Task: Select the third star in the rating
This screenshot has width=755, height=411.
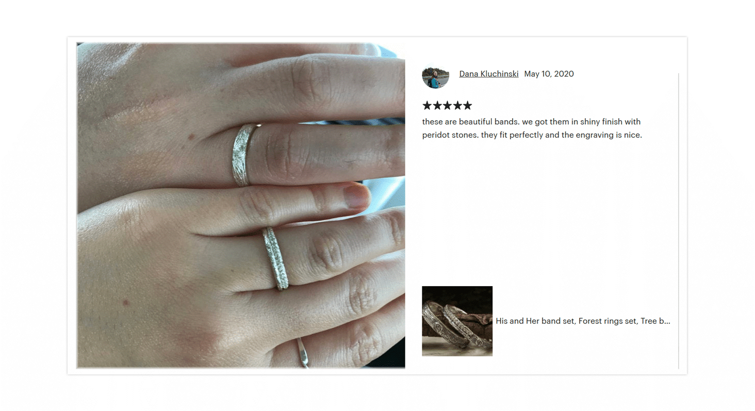Action: (447, 106)
